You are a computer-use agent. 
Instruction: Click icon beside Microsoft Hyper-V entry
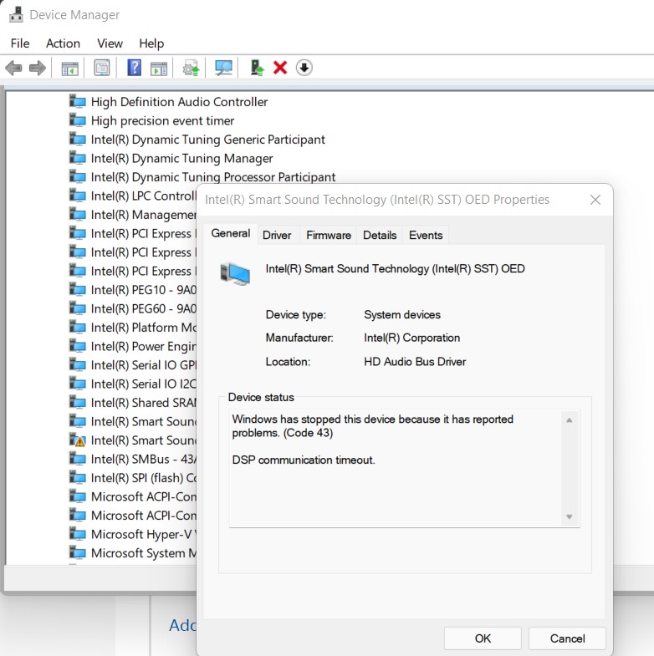(x=78, y=534)
